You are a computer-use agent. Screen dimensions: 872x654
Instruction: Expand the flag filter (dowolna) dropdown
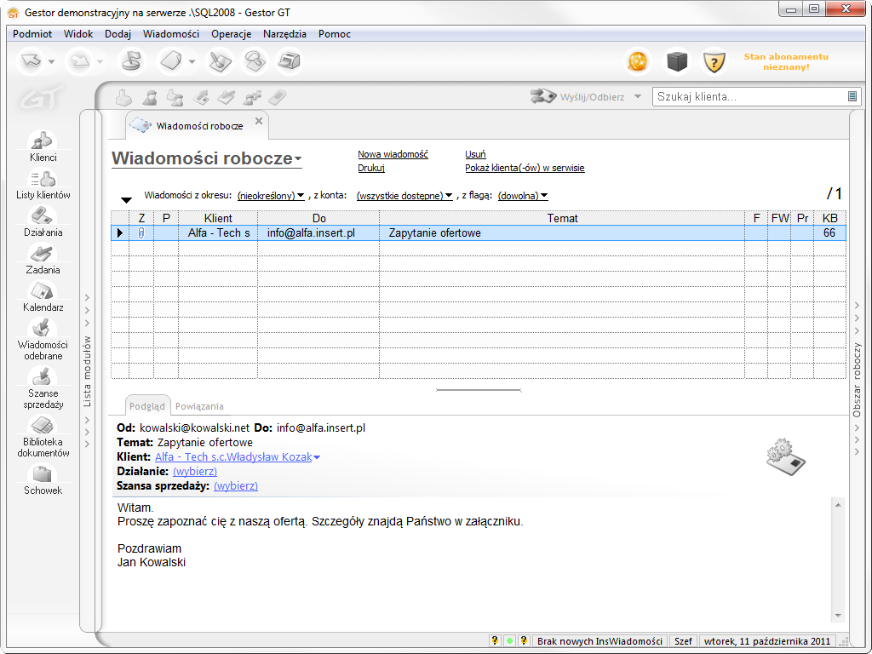click(x=522, y=196)
